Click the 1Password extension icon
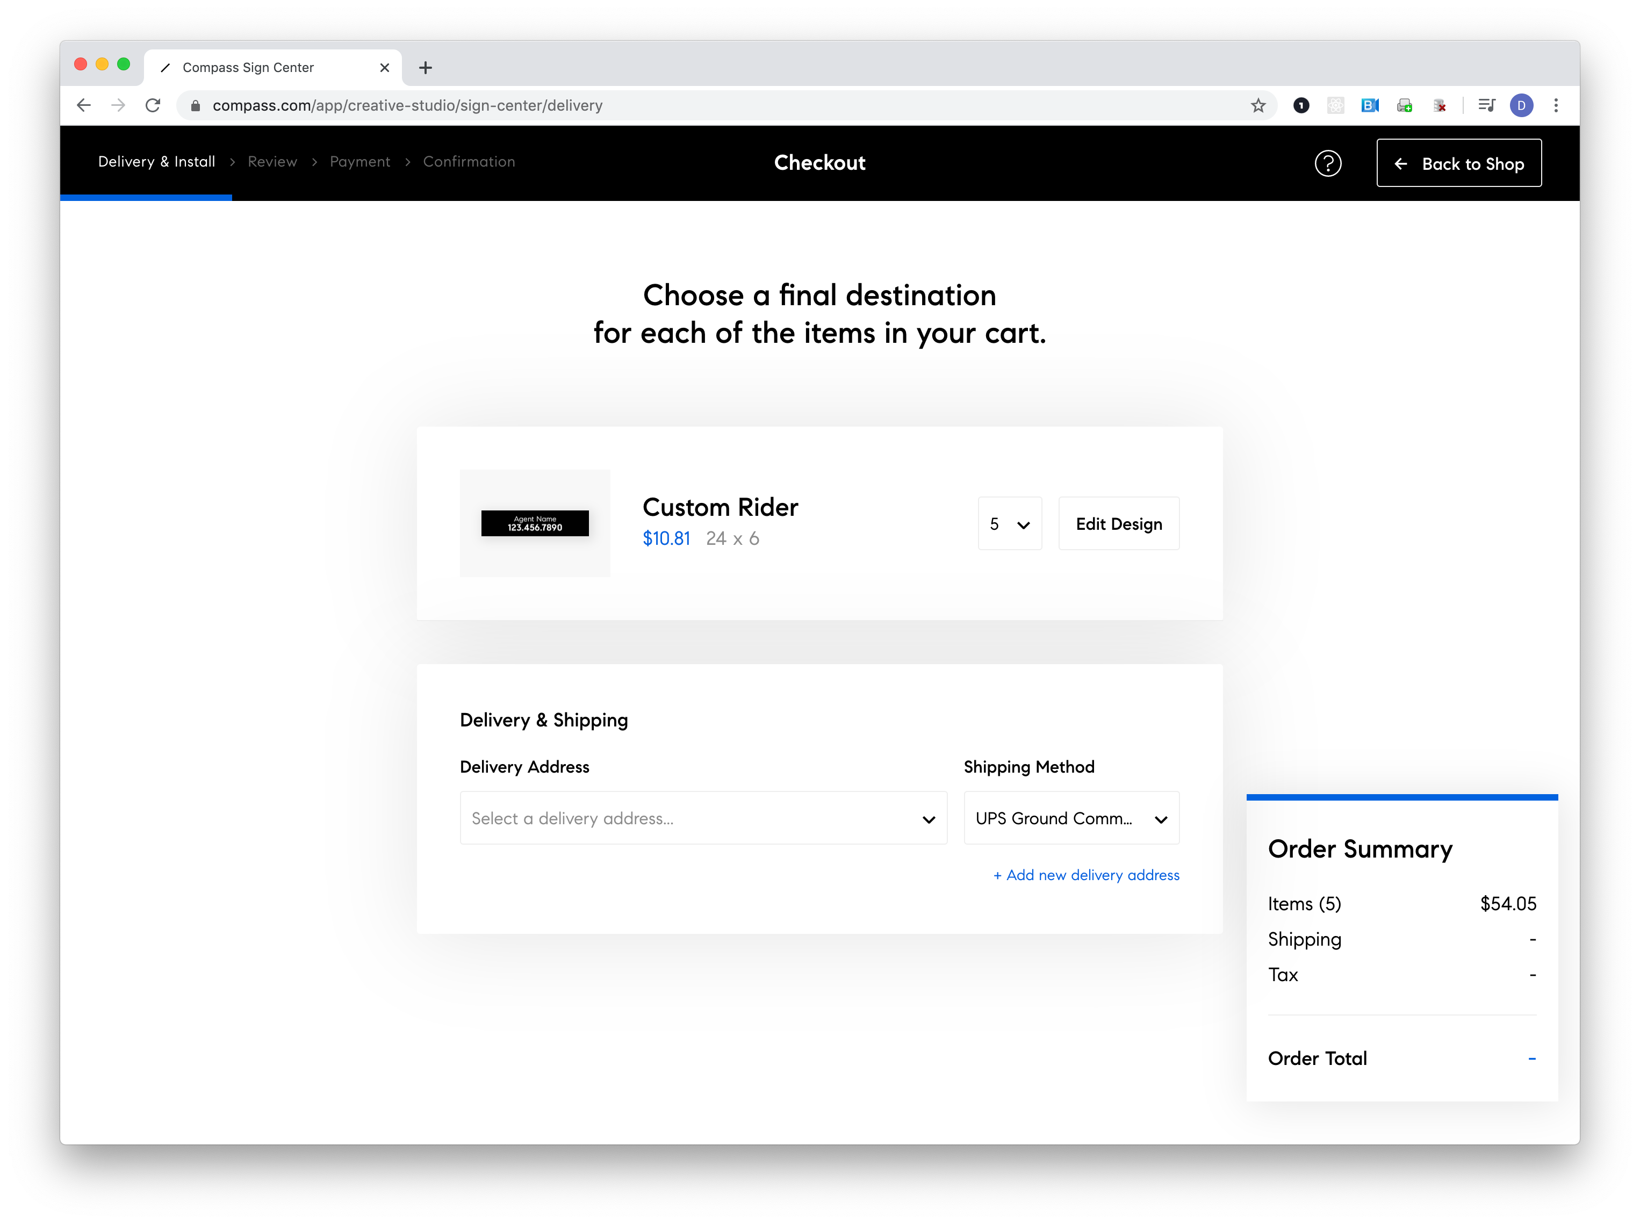This screenshot has width=1640, height=1224. (1300, 105)
